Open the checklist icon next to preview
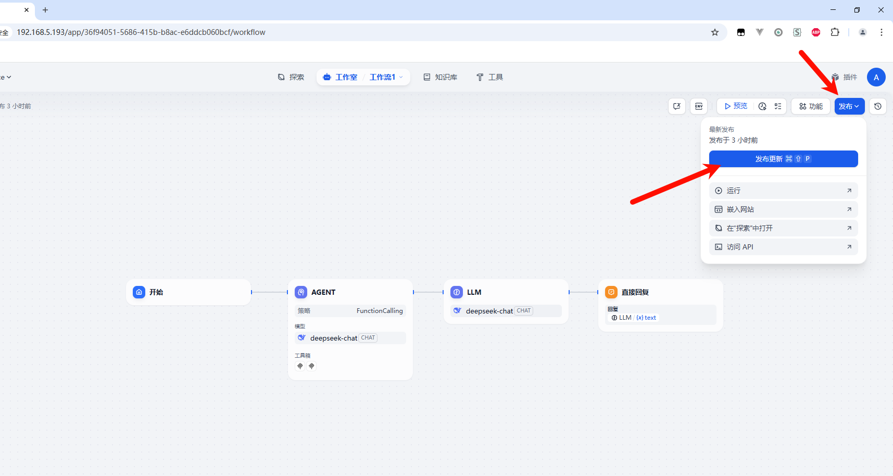 (778, 106)
